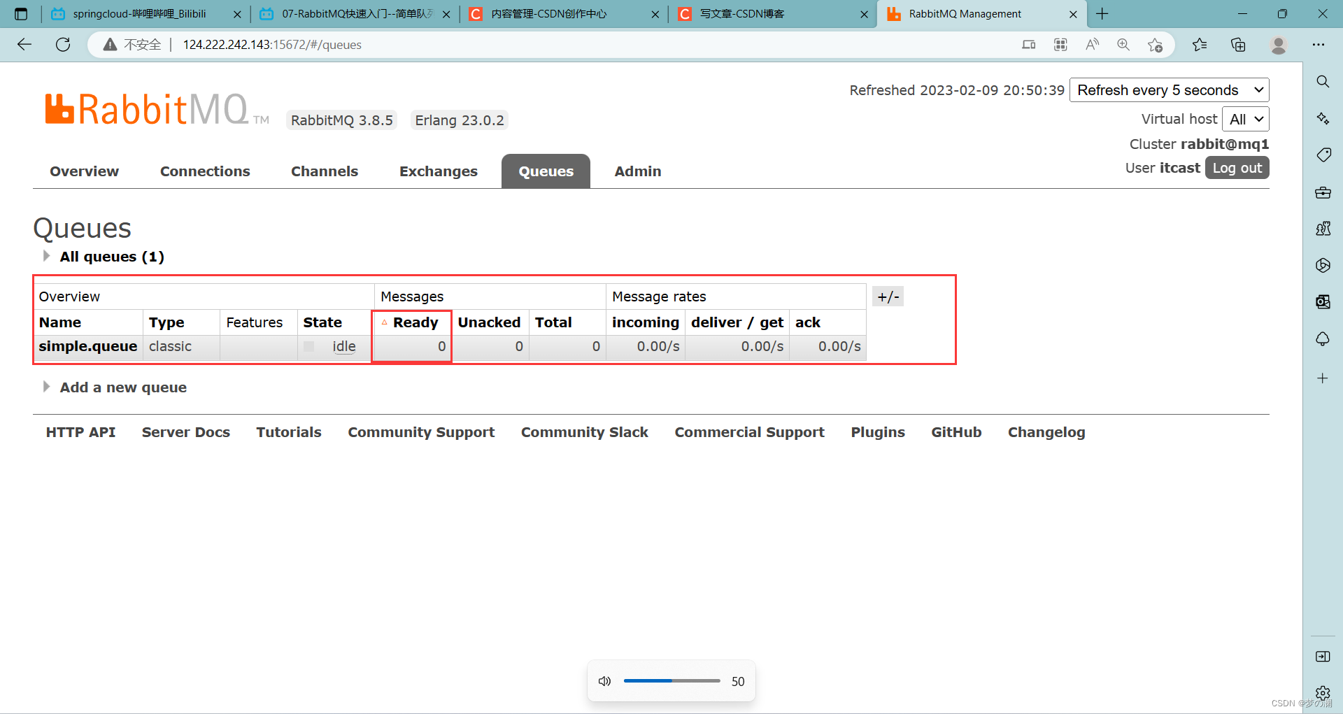1343x714 pixels.
Task: Open the Commercial Support link
Action: coord(749,432)
